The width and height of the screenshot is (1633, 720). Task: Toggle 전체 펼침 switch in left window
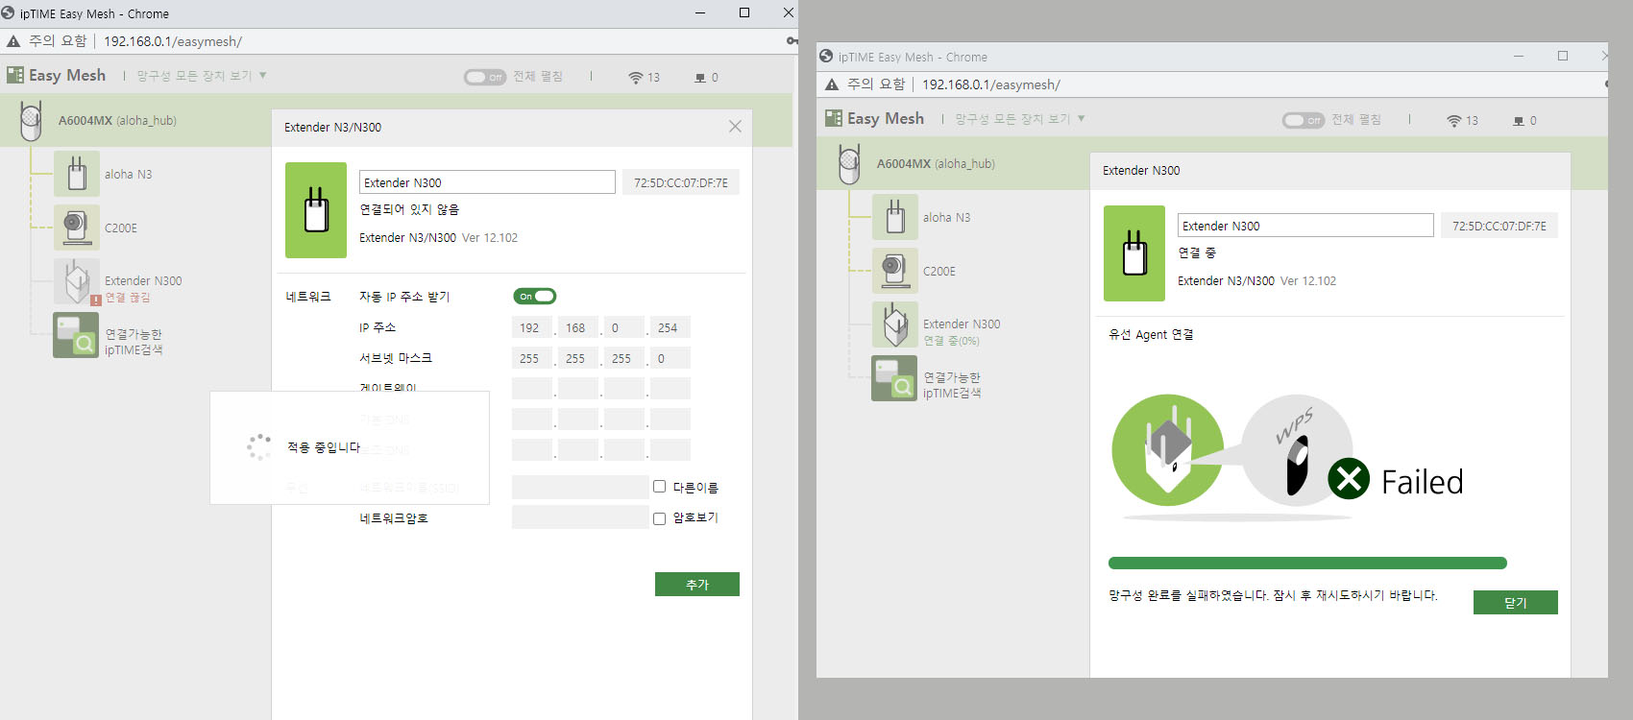coord(485,77)
